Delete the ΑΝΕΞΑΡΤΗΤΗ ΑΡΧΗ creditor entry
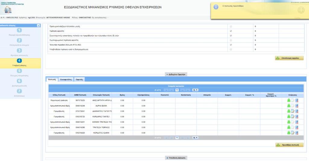This screenshot has height=161, width=309. 297,100
